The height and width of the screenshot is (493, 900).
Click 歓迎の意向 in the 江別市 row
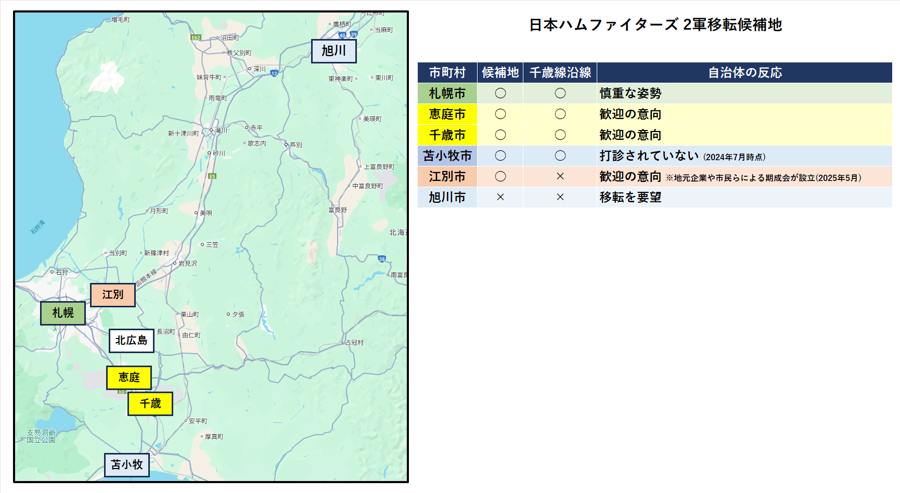click(631, 176)
